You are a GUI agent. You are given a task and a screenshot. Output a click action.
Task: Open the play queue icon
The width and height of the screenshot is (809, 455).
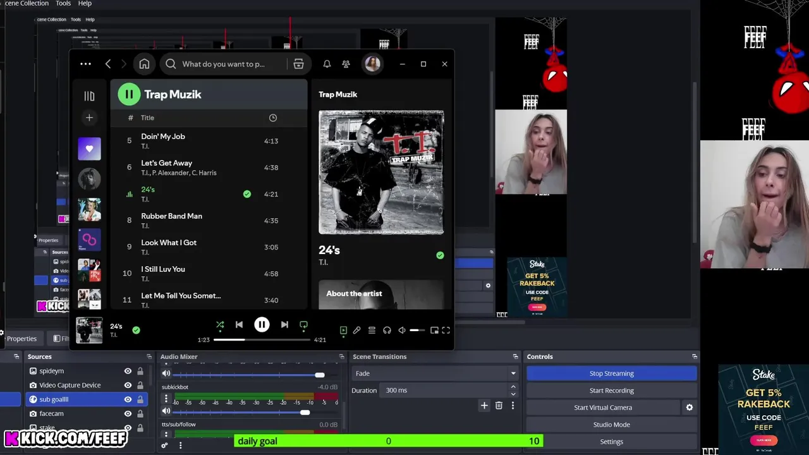[372, 330]
